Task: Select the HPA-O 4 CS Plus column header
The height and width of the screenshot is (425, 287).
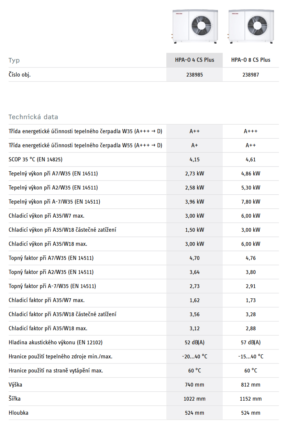Action: point(195,60)
